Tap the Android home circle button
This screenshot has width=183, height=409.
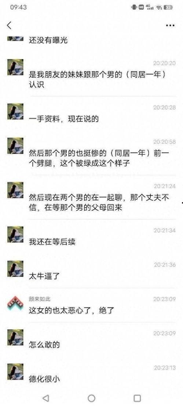(x=91, y=398)
